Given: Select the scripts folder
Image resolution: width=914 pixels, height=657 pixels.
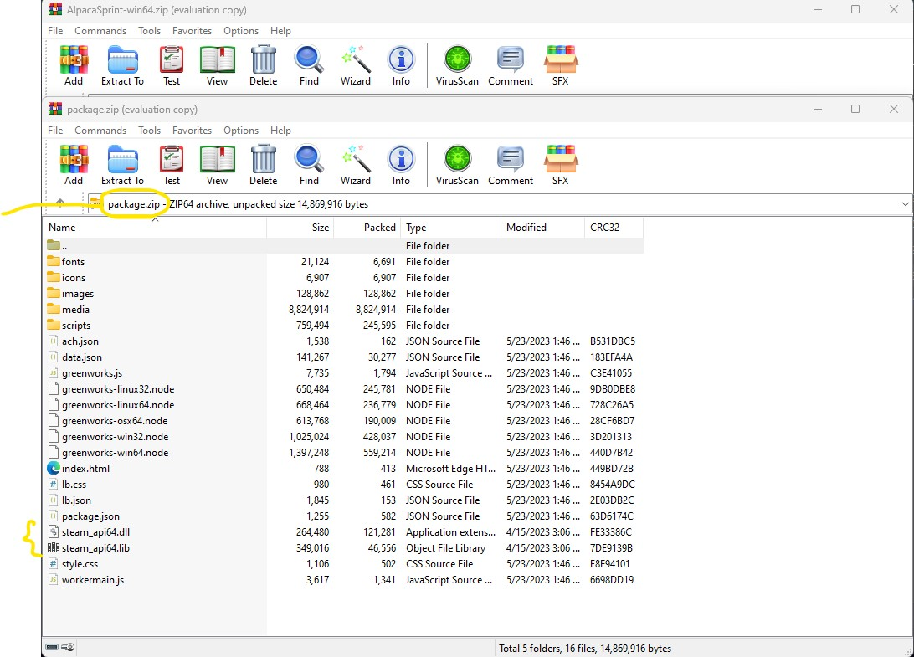Looking at the screenshot, I should tap(344, 326).
